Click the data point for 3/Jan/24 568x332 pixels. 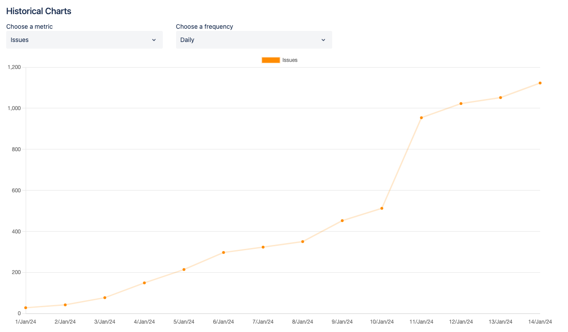105,298
